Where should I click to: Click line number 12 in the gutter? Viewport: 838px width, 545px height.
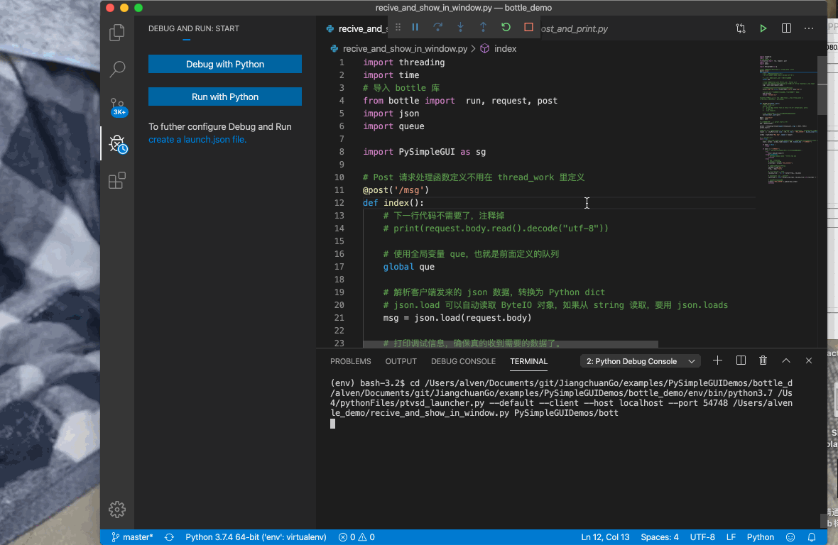339,203
